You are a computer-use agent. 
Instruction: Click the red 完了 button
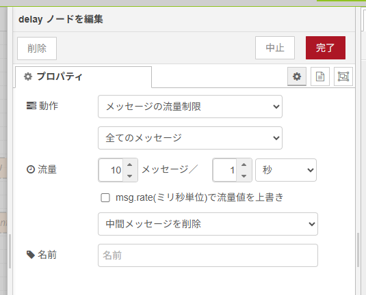pyautogui.click(x=326, y=48)
